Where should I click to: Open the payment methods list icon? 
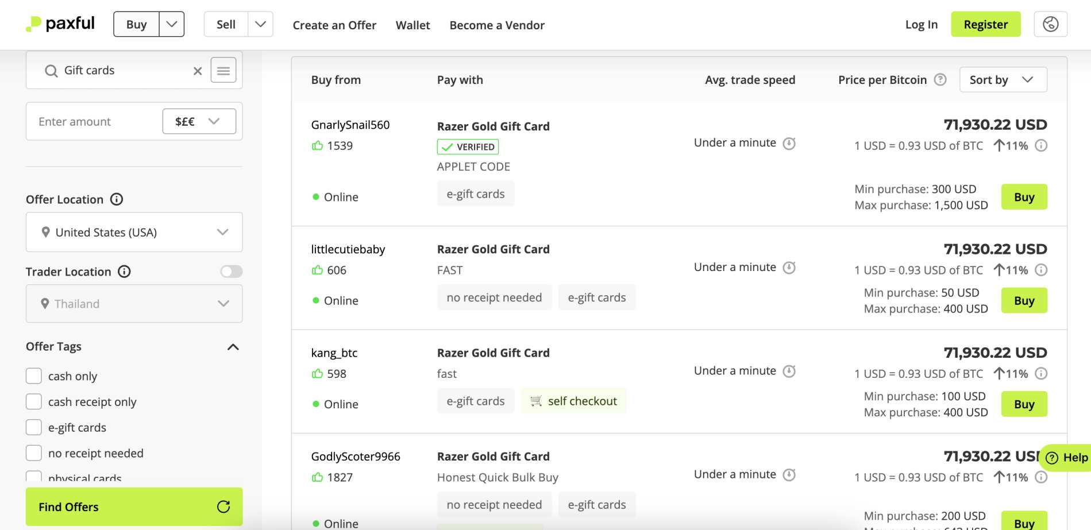[223, 71]
